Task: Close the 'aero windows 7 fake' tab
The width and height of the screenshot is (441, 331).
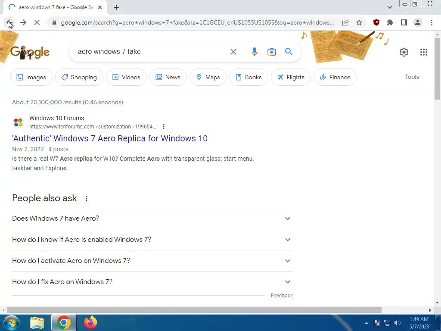Action: click(100, 7)
